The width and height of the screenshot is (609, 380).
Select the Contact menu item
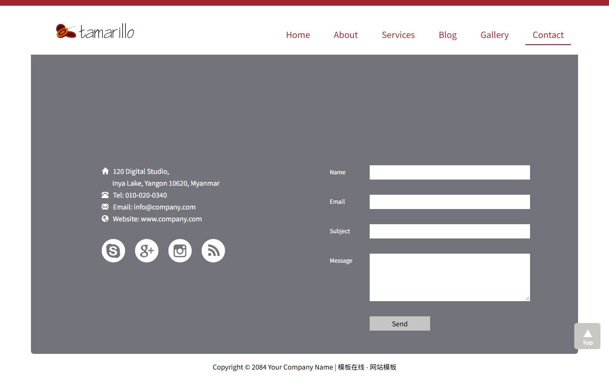pos(548,35)
